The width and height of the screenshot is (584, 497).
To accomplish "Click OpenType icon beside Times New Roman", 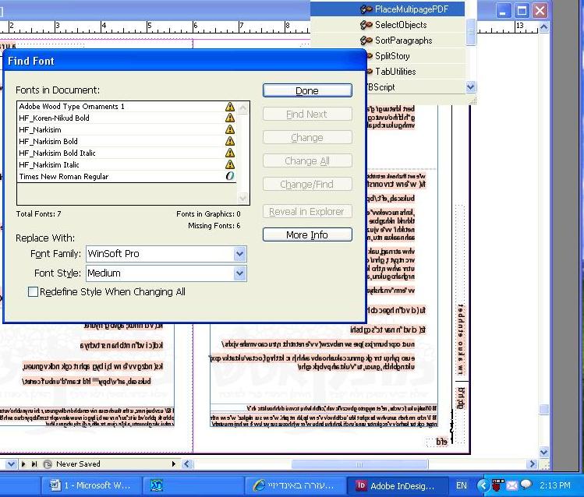I will tap(230, 176).
